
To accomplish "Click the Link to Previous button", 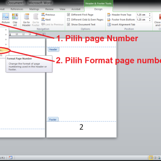I will coord(52,24).
